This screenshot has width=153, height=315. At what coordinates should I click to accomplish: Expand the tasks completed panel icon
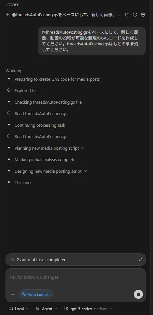[141, 260]
